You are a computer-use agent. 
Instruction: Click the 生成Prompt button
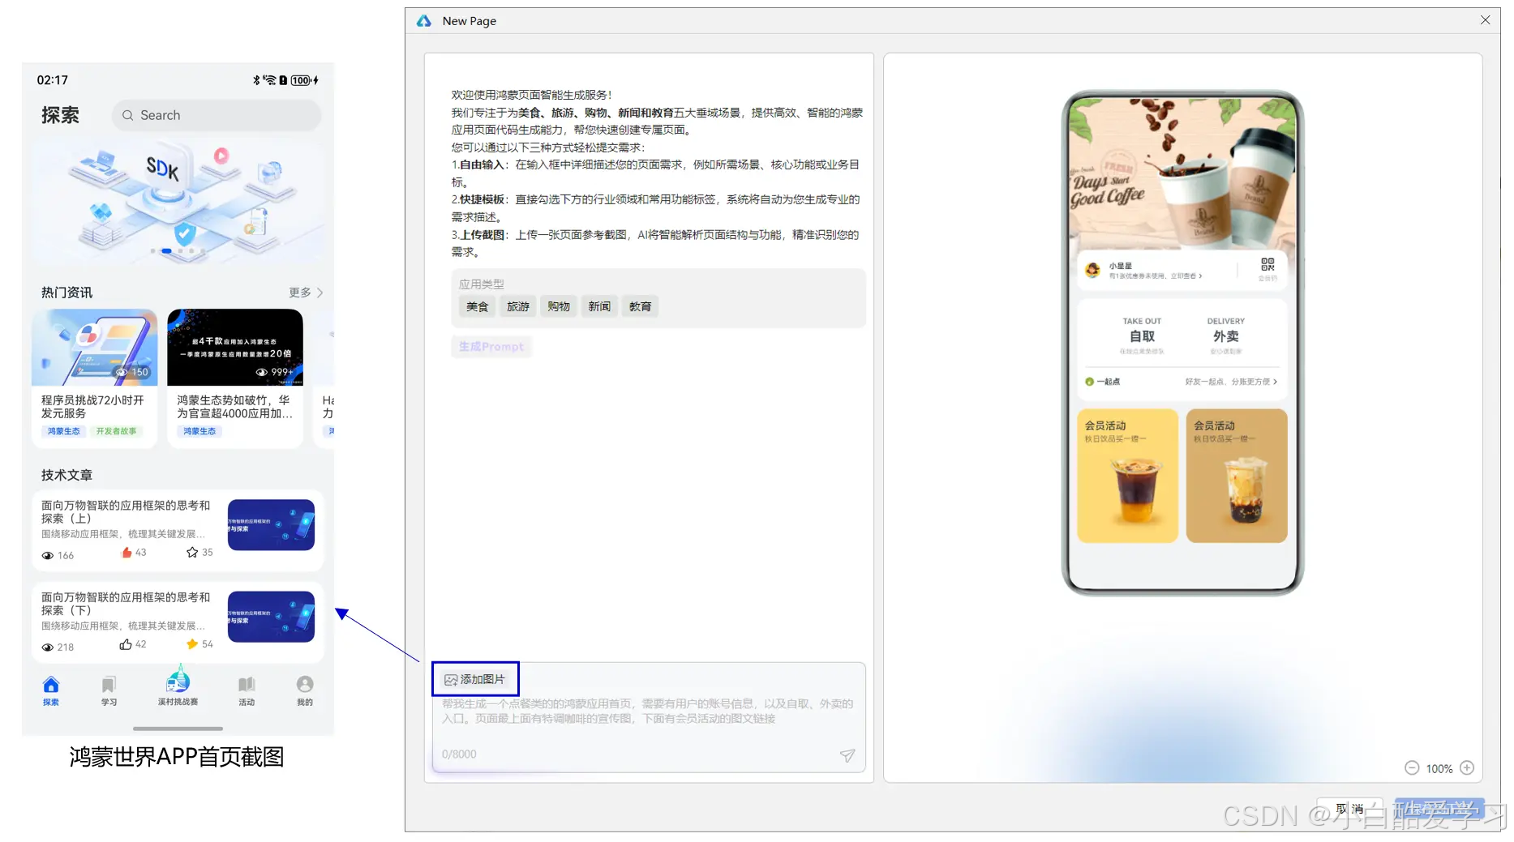click(x=491, y=347)
